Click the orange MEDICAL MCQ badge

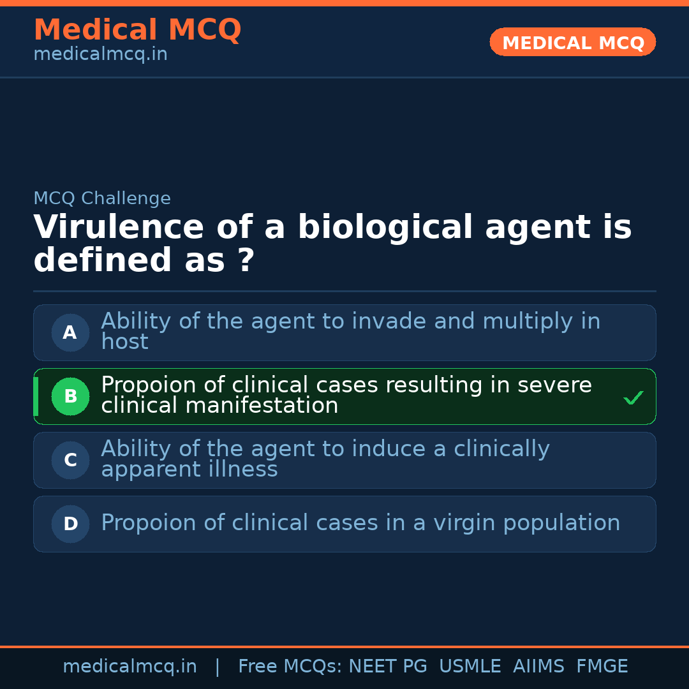(x=572, y=42)
